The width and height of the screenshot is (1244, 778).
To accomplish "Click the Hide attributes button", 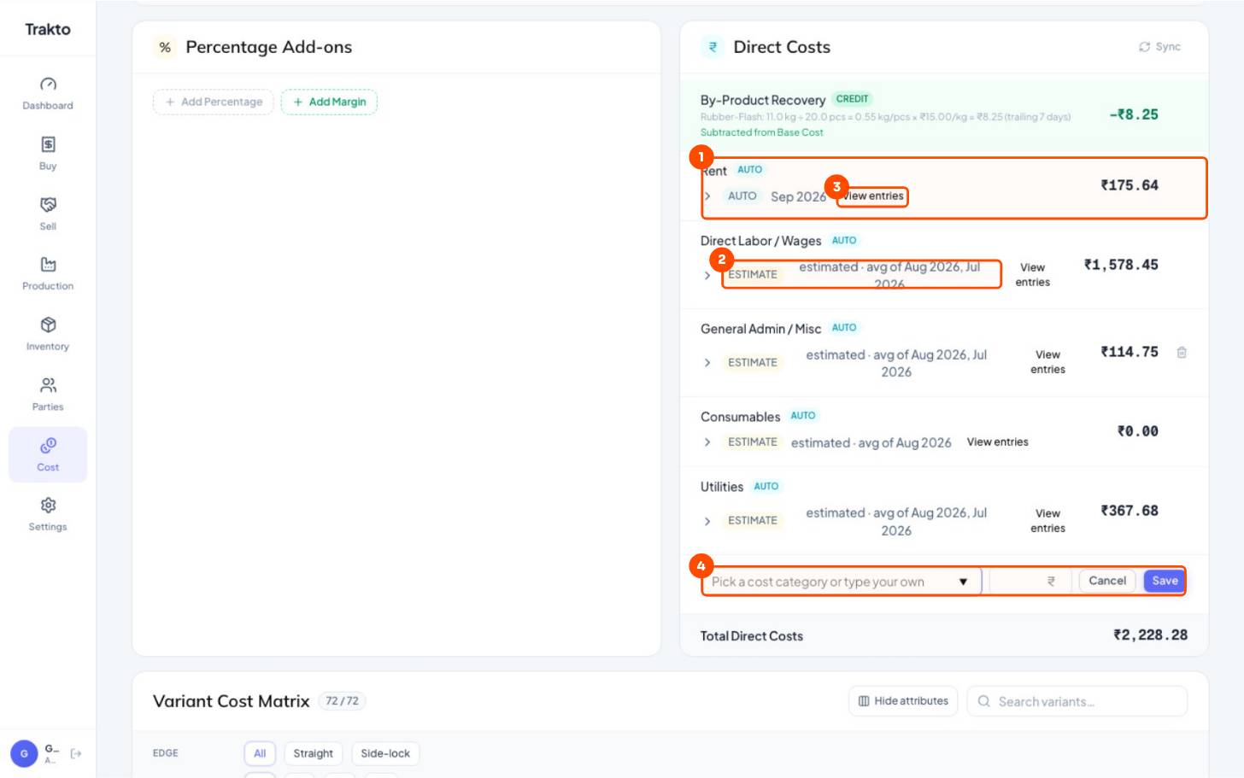I will (903, 701).
